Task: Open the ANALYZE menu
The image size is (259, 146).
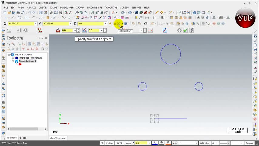Action: (x=31, y=8)
